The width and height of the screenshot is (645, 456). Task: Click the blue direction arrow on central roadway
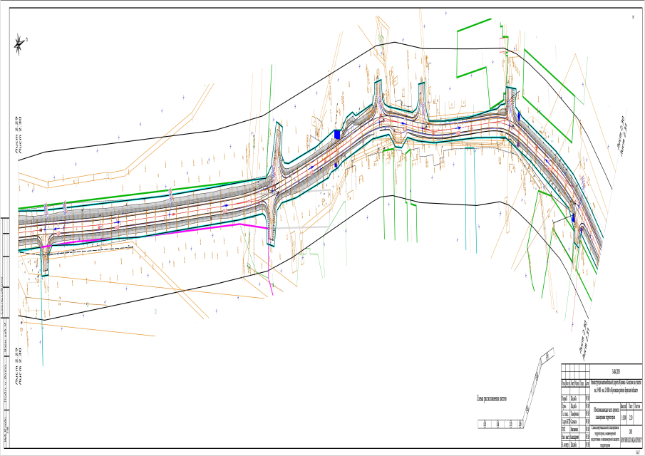227,204
